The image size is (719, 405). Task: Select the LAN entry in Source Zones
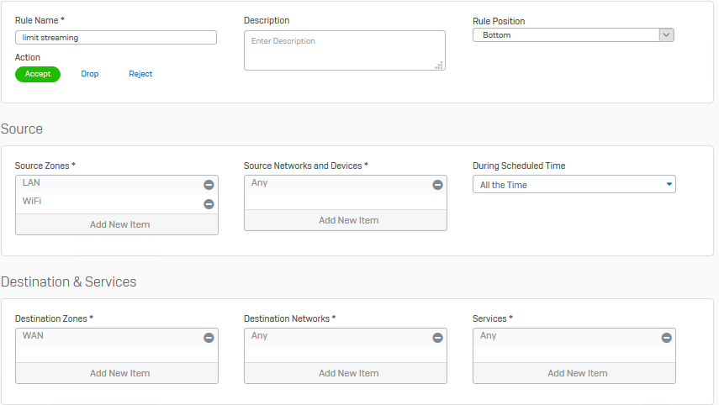tap(117, 185)
